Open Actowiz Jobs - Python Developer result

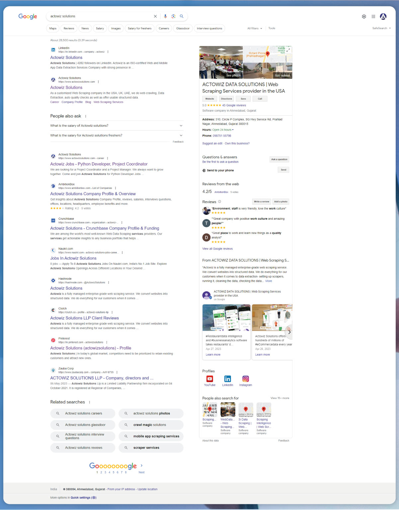click(99, 164)
